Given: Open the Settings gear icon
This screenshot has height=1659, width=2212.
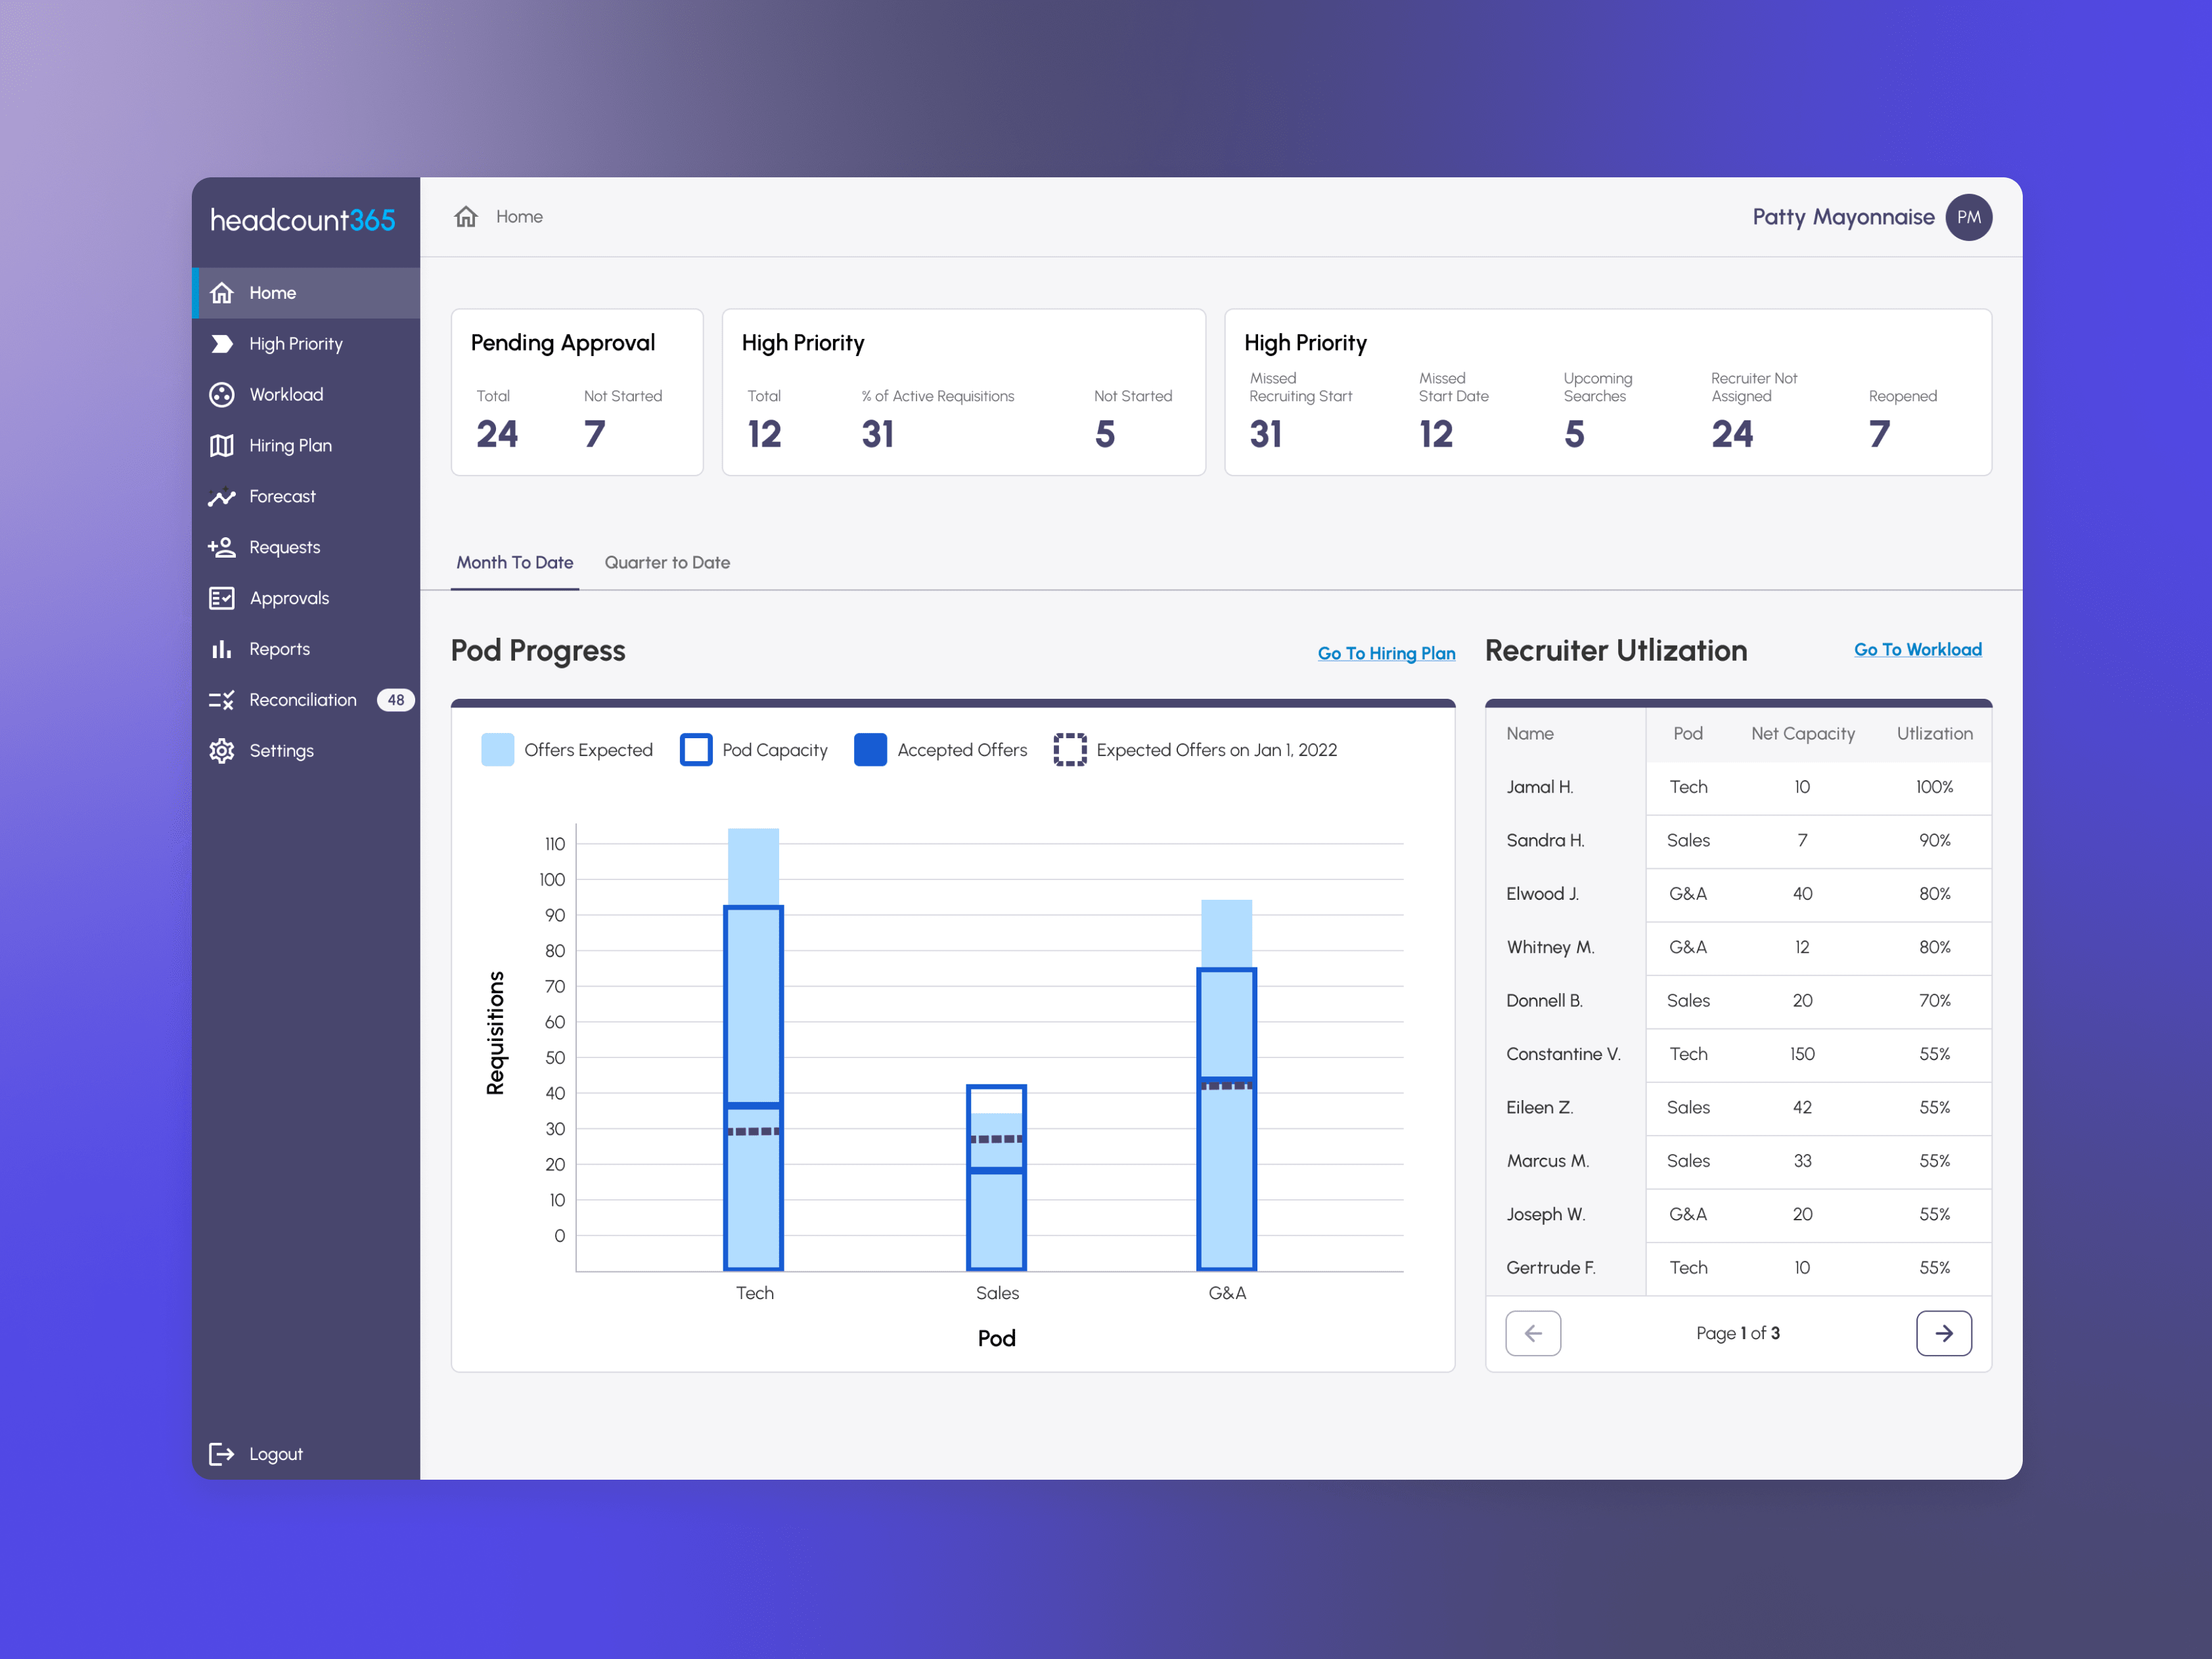Looking at the screenshot, I should click(x=221, y=751).
